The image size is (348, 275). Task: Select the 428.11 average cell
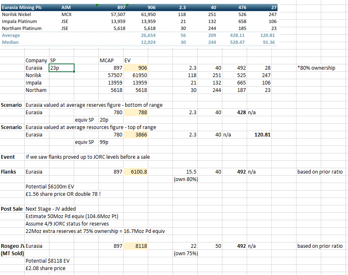click(237, 35)
